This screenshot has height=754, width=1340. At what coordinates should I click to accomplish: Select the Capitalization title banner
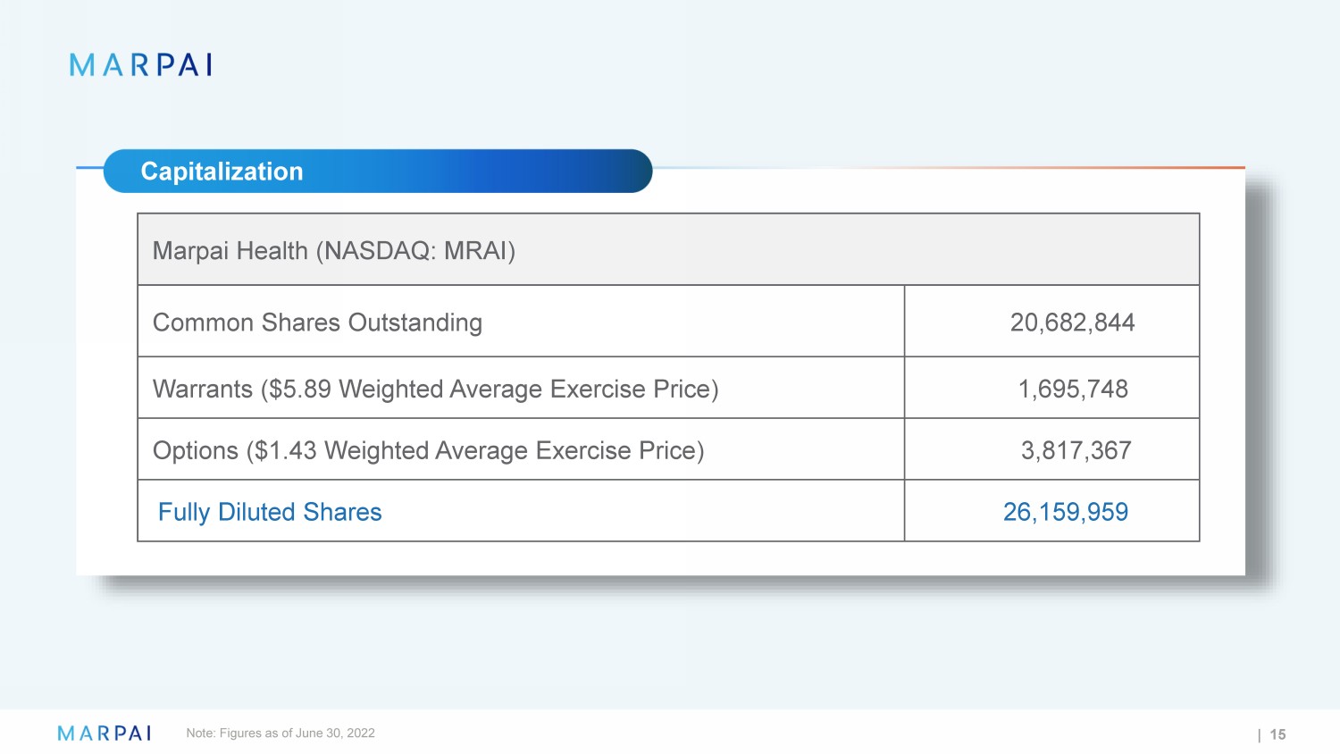click(377, 172)
